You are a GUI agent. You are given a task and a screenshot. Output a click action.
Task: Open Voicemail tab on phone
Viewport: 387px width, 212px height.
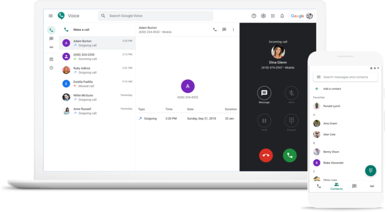[372, 186]
